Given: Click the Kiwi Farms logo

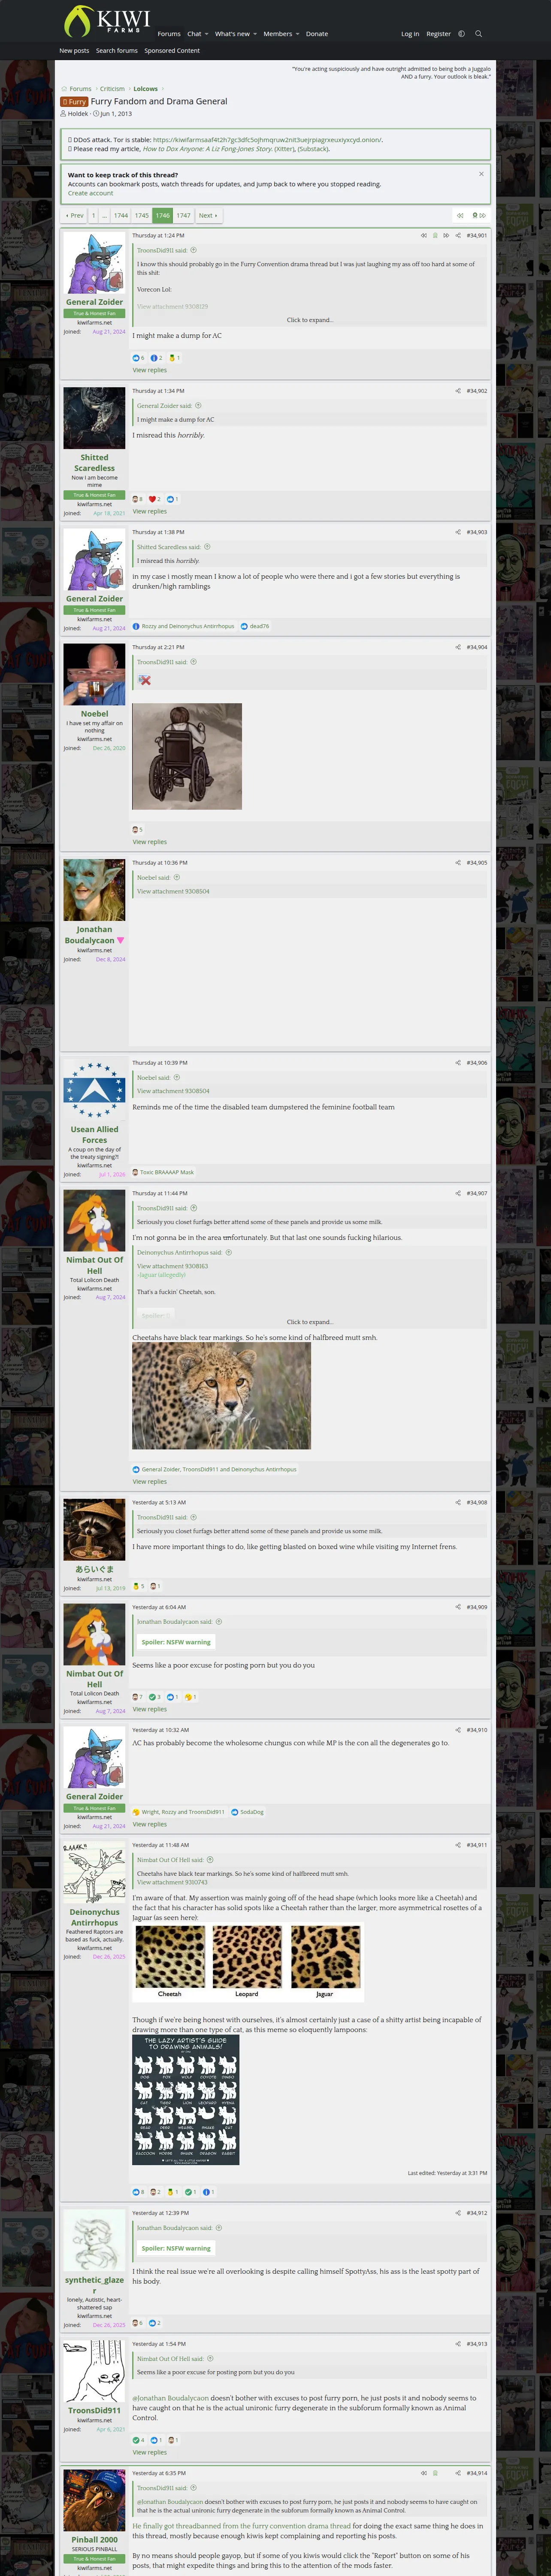Looking at the screenshot, I should (x=106, y=21).
